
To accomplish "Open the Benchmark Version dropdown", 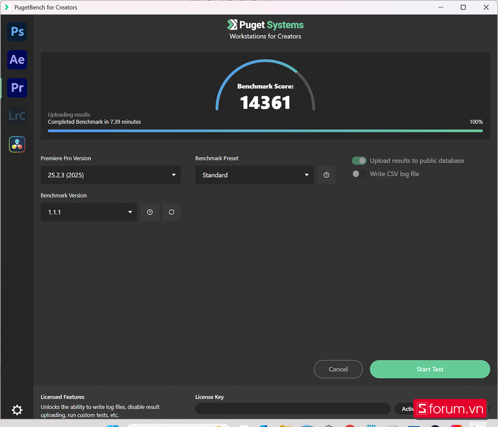I will coord(89,212).
